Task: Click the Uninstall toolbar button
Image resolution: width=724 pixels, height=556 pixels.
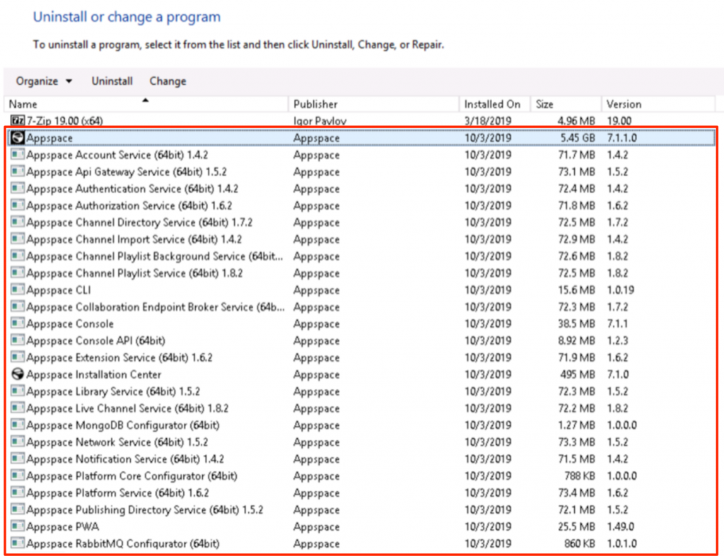Action: point(112,81)
